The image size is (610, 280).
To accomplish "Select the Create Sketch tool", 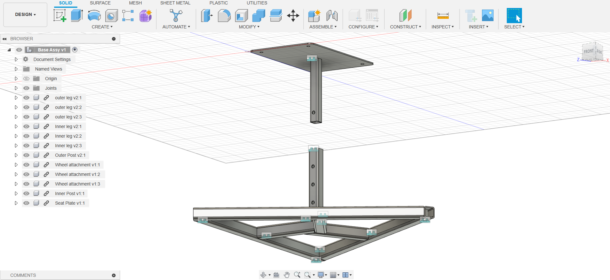I will pos(60,15).
